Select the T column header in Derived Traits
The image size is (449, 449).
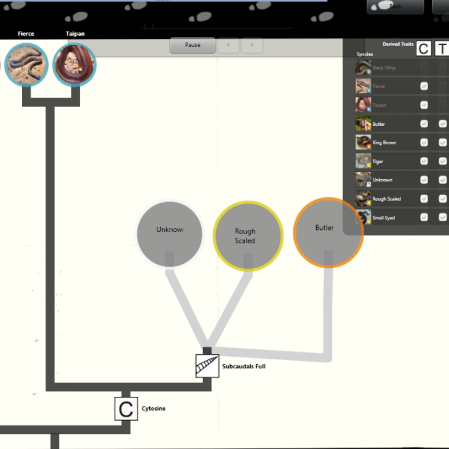[442, 49]
